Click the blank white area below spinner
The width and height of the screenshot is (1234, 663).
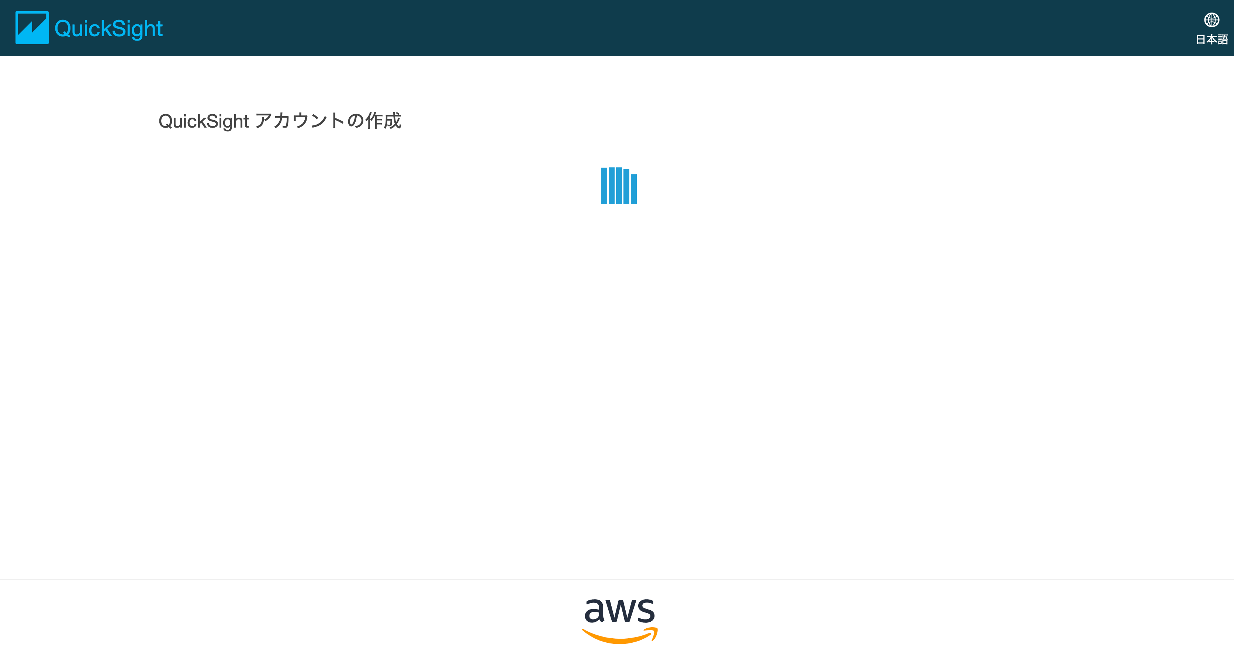pos(618,383)
